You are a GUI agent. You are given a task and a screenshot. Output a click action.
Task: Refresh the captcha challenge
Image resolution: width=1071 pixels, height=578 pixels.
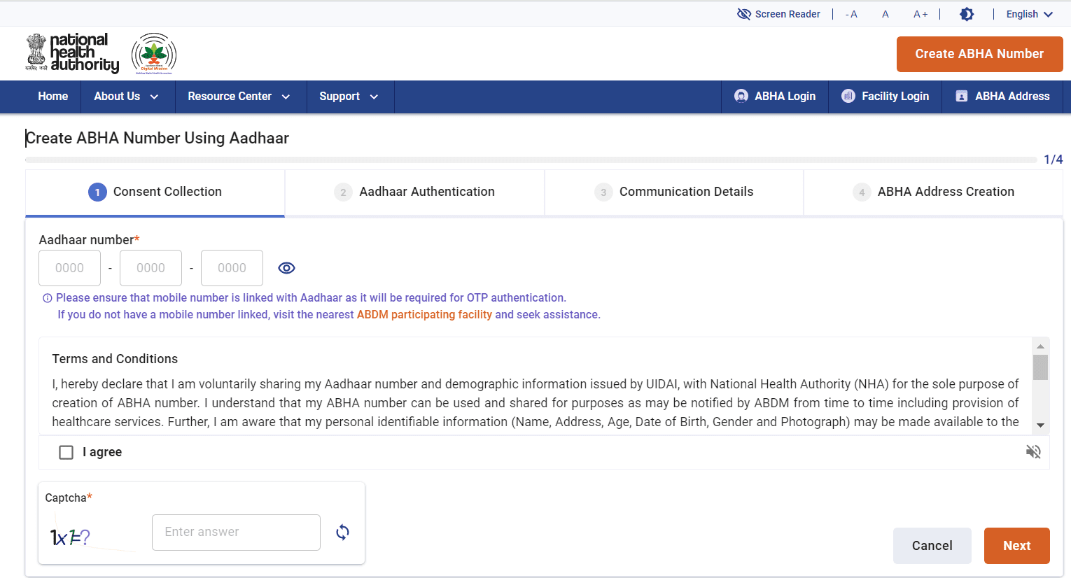[x=342, y=532]
